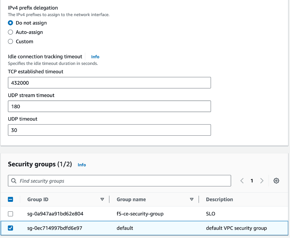Go to next page of security groups
The width and height of the screenshot is (290, 238).
262,181
